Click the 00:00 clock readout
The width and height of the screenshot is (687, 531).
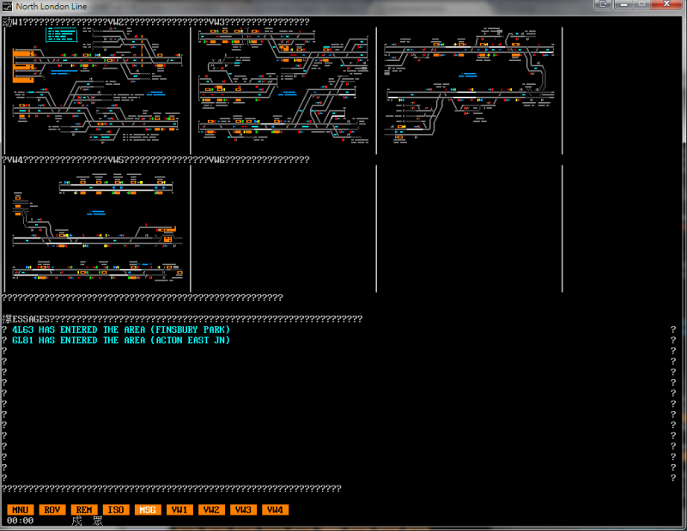click(20, 521)
